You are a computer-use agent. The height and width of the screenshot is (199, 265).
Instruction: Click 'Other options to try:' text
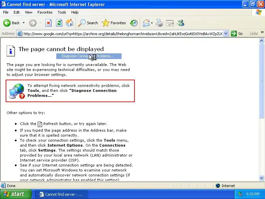pyautogui.click(x=26, y=113)
